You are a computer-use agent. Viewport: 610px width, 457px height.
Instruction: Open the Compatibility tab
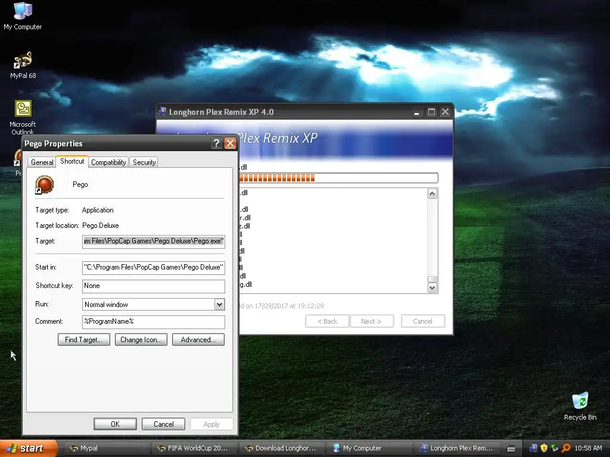108,162
